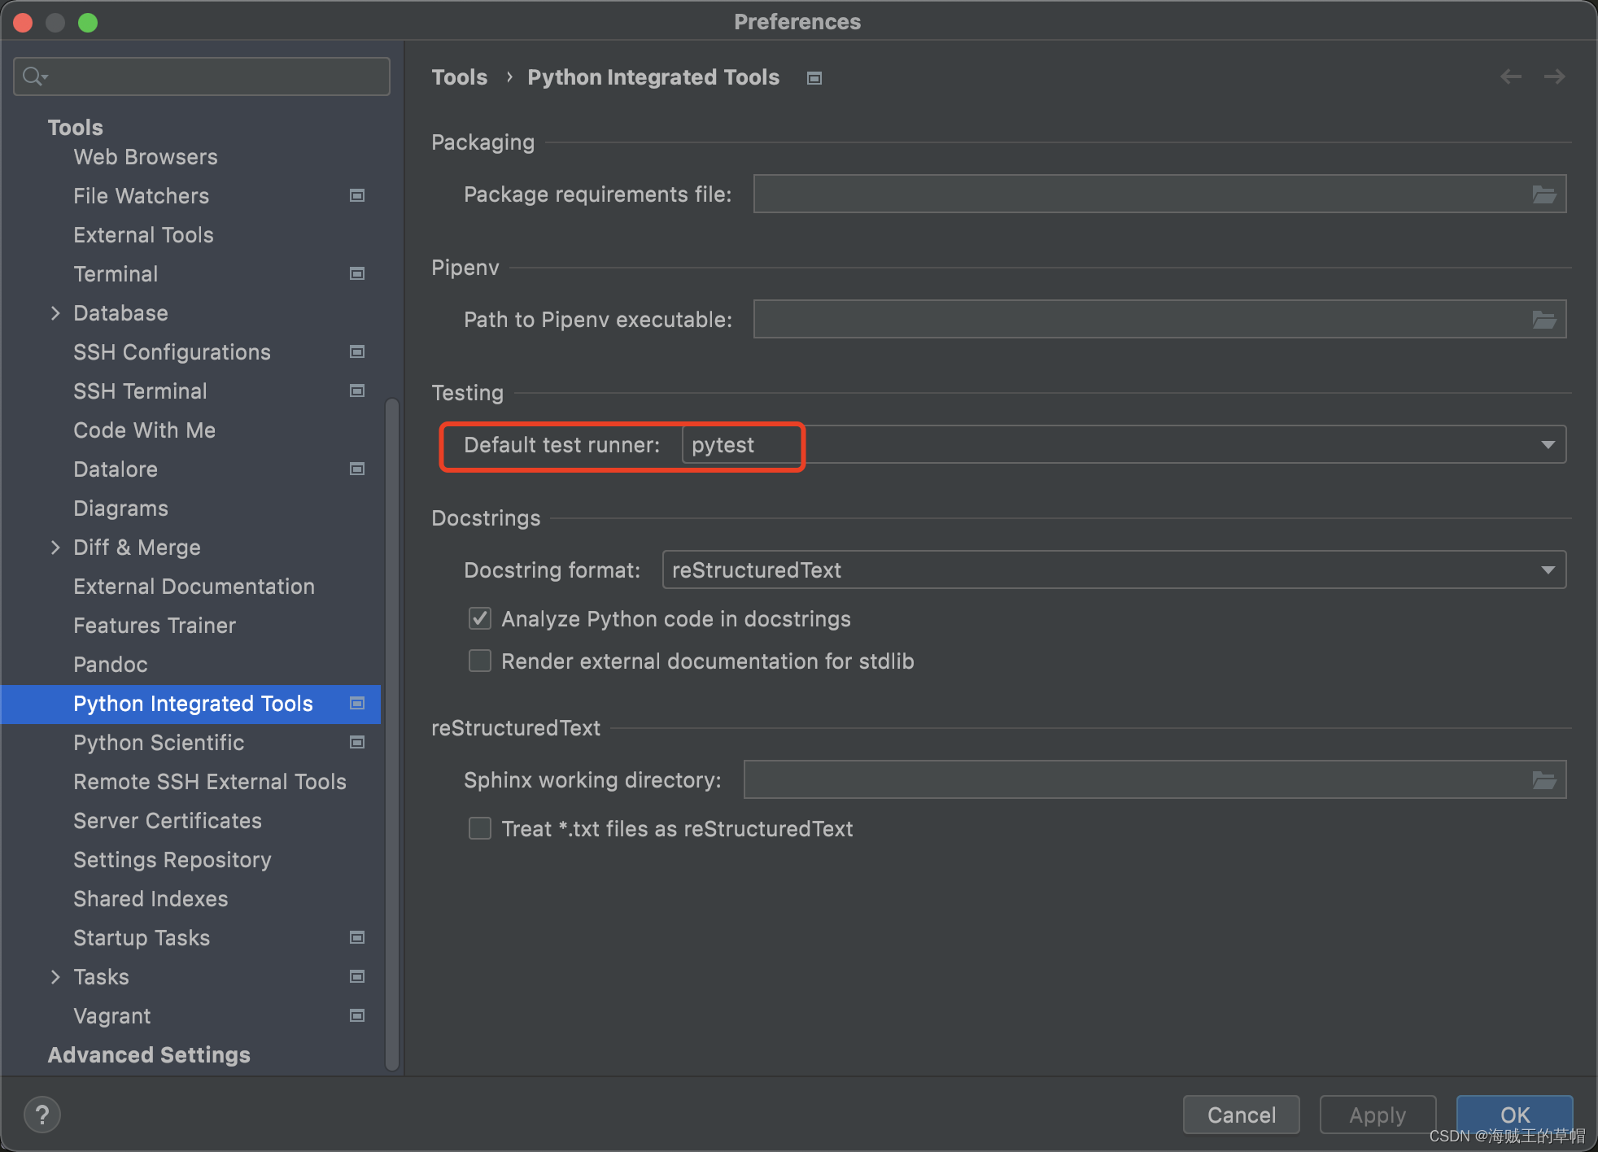Select Python Scientific in sidebar
1598x1152 pixels.
pos(159,743)
